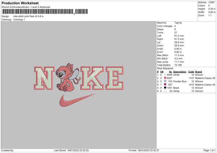
Task: Click the Min Stitch value 0.2 mm
Action: click(178, 58)
